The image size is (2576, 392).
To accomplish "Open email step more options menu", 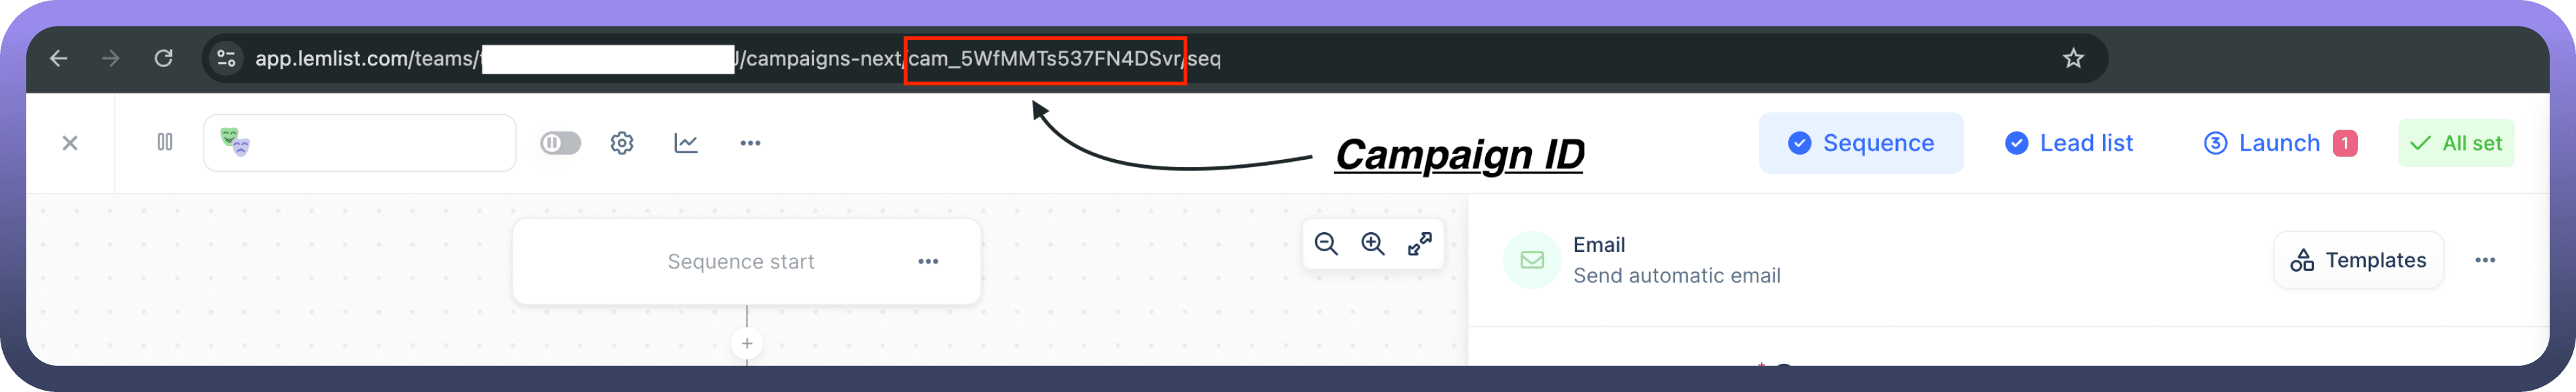I will click(2485, 260).
